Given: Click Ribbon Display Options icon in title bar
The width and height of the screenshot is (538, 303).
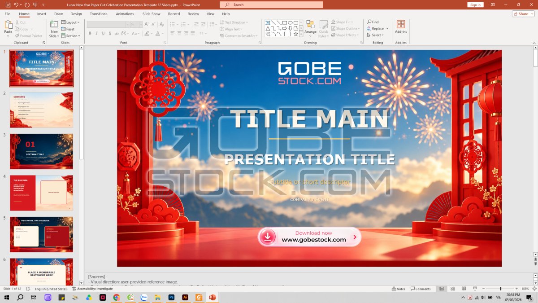Looking at the screenshot, I should (x=494, y=4).
